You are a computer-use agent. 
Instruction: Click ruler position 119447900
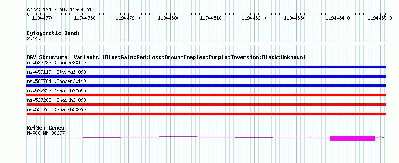pyautogui.click(x=128, y=18)
